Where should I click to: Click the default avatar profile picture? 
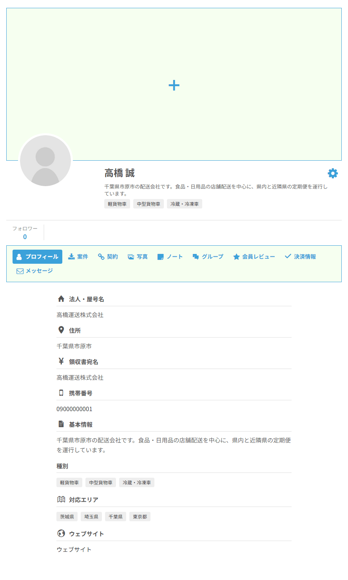pos(45,161)
